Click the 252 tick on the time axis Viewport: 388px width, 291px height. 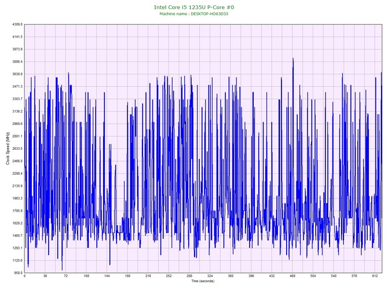(169, 276)
